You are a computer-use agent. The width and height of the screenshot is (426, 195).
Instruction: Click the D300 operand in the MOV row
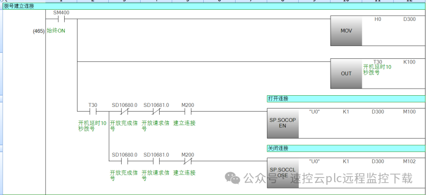coord(409,19)
